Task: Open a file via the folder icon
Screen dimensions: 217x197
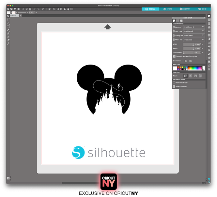Action: click(11, 9)
